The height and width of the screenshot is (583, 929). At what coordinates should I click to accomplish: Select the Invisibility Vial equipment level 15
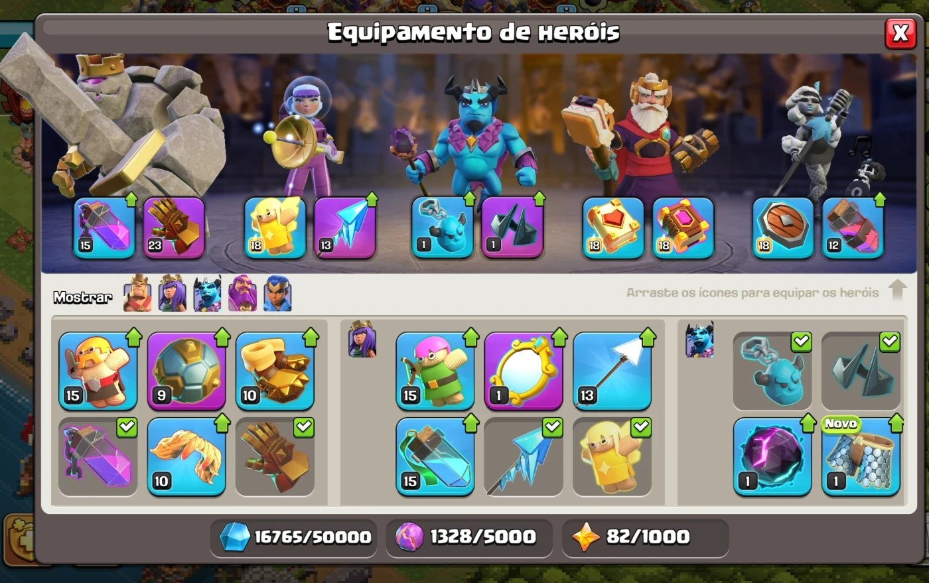click(435, 456)
